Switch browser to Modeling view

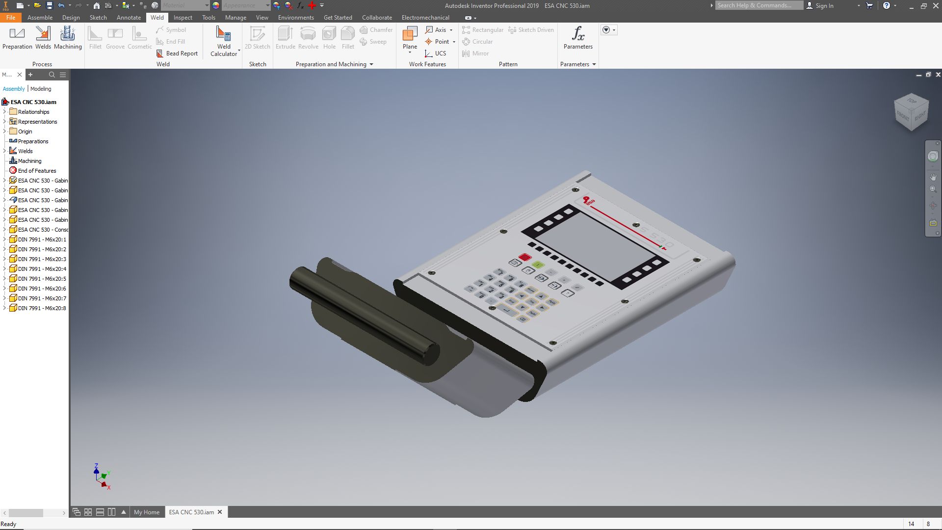[41, 89]
